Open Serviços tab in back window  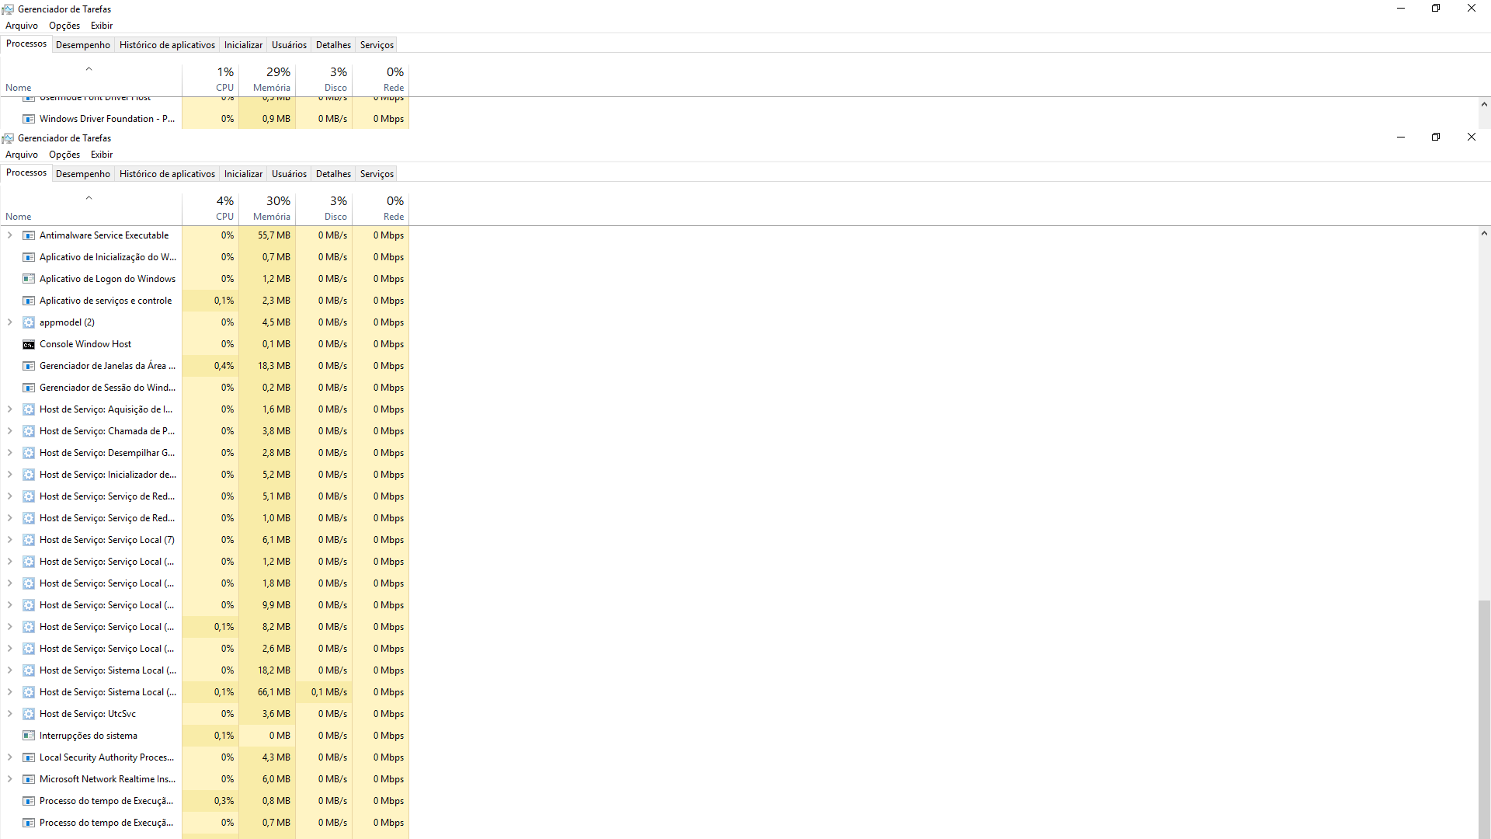[377, 45]
